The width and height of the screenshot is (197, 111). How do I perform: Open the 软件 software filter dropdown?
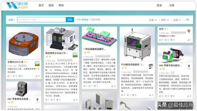[165, 20]
